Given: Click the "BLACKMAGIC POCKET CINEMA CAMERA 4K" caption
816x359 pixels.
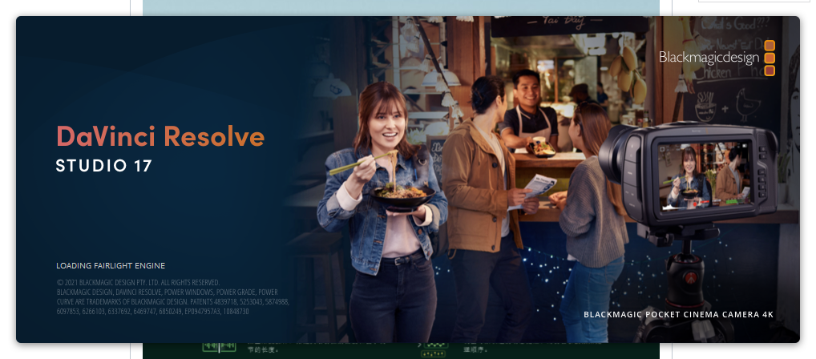Looking at the screenshot, I should [679, 315].
